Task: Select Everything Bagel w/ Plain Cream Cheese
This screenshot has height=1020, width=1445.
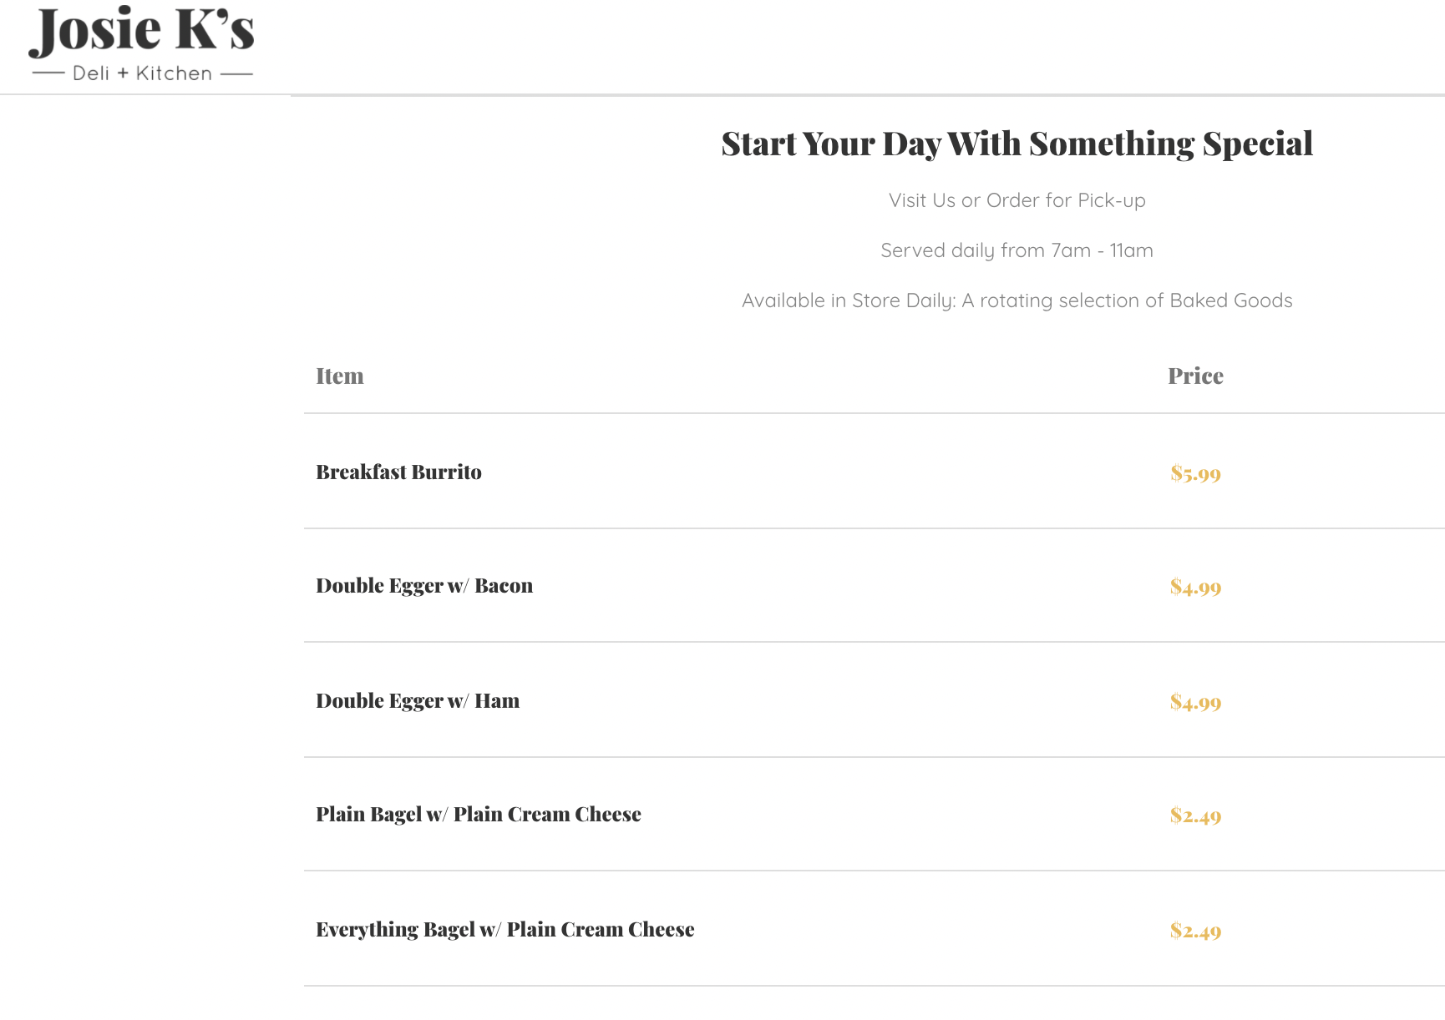Action: 505,930
